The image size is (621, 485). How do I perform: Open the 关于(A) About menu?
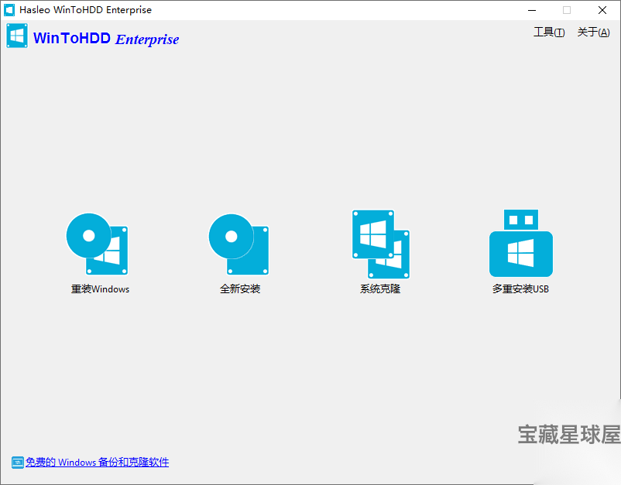593,32
